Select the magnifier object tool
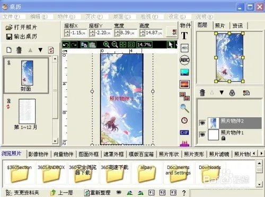The width and height of the screenshot is (265, 197). (185, 108)
